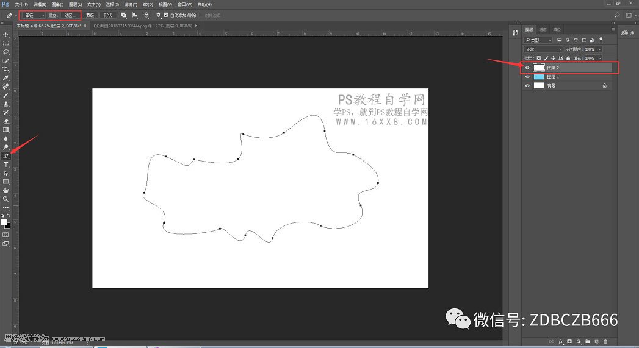The image size is (639, 348).
Task: Toggle pixel layer filter icon
Action: 559,40
